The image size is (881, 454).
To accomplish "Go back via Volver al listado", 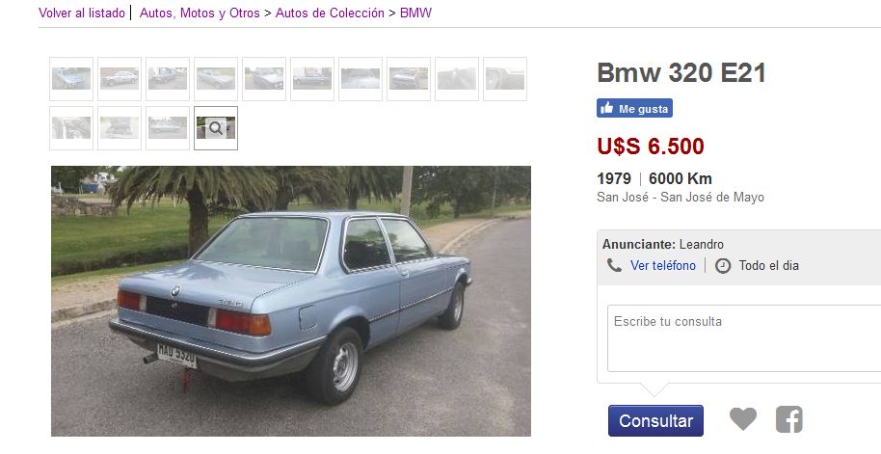I will coord(82,13).
